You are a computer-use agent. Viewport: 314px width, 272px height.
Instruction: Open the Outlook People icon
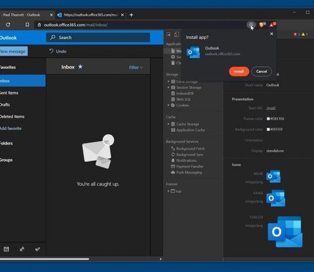pyautogui.click(x=22, y=249)
